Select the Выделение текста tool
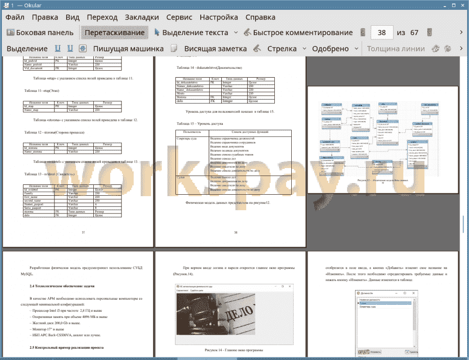 click(191, 33)
